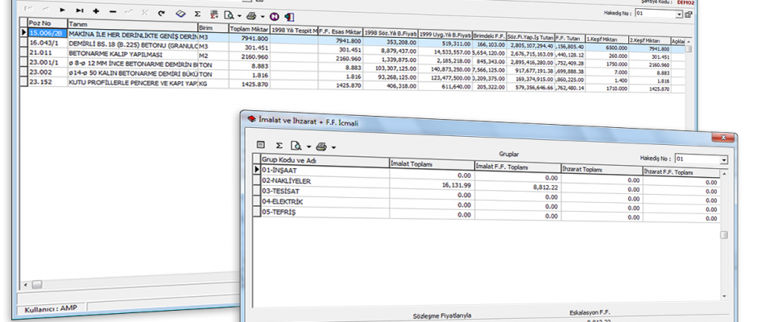This screenshot has width=757, height=322.
Task: Click the refresh arrow in main toolbar
Action: coord(161,14)
